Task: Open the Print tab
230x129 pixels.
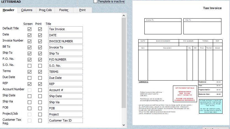Action: click(x=82, y=10)
